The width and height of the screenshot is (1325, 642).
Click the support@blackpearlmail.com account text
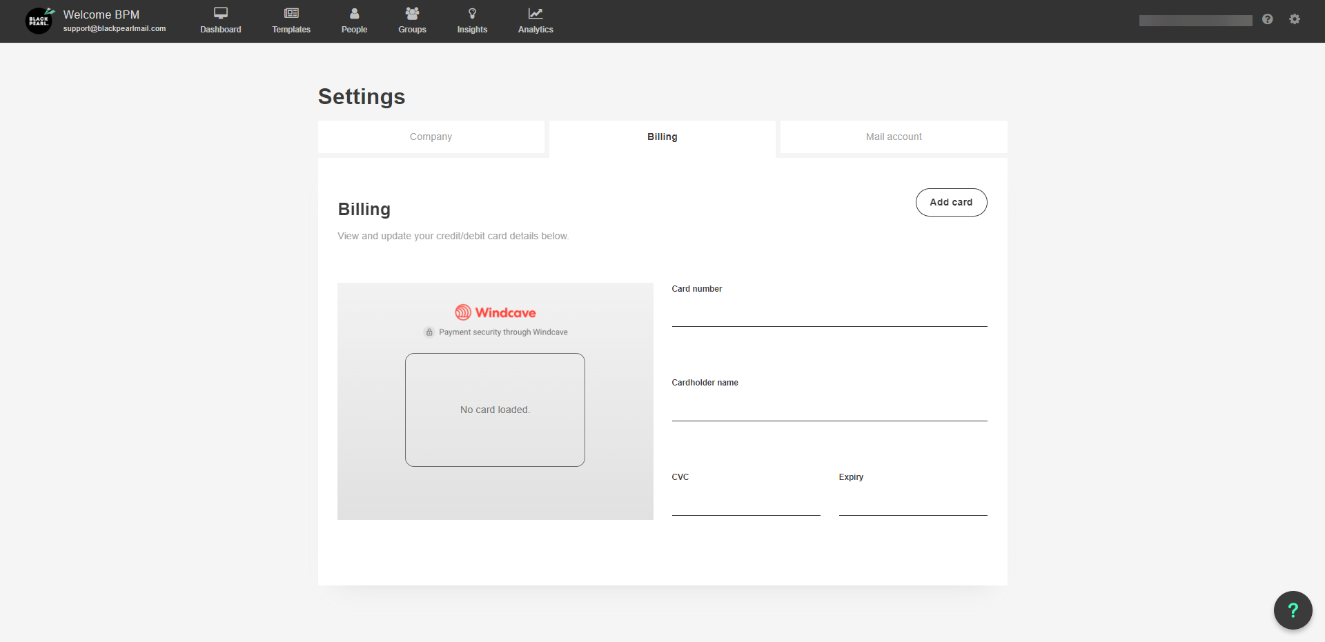point(115,29)
